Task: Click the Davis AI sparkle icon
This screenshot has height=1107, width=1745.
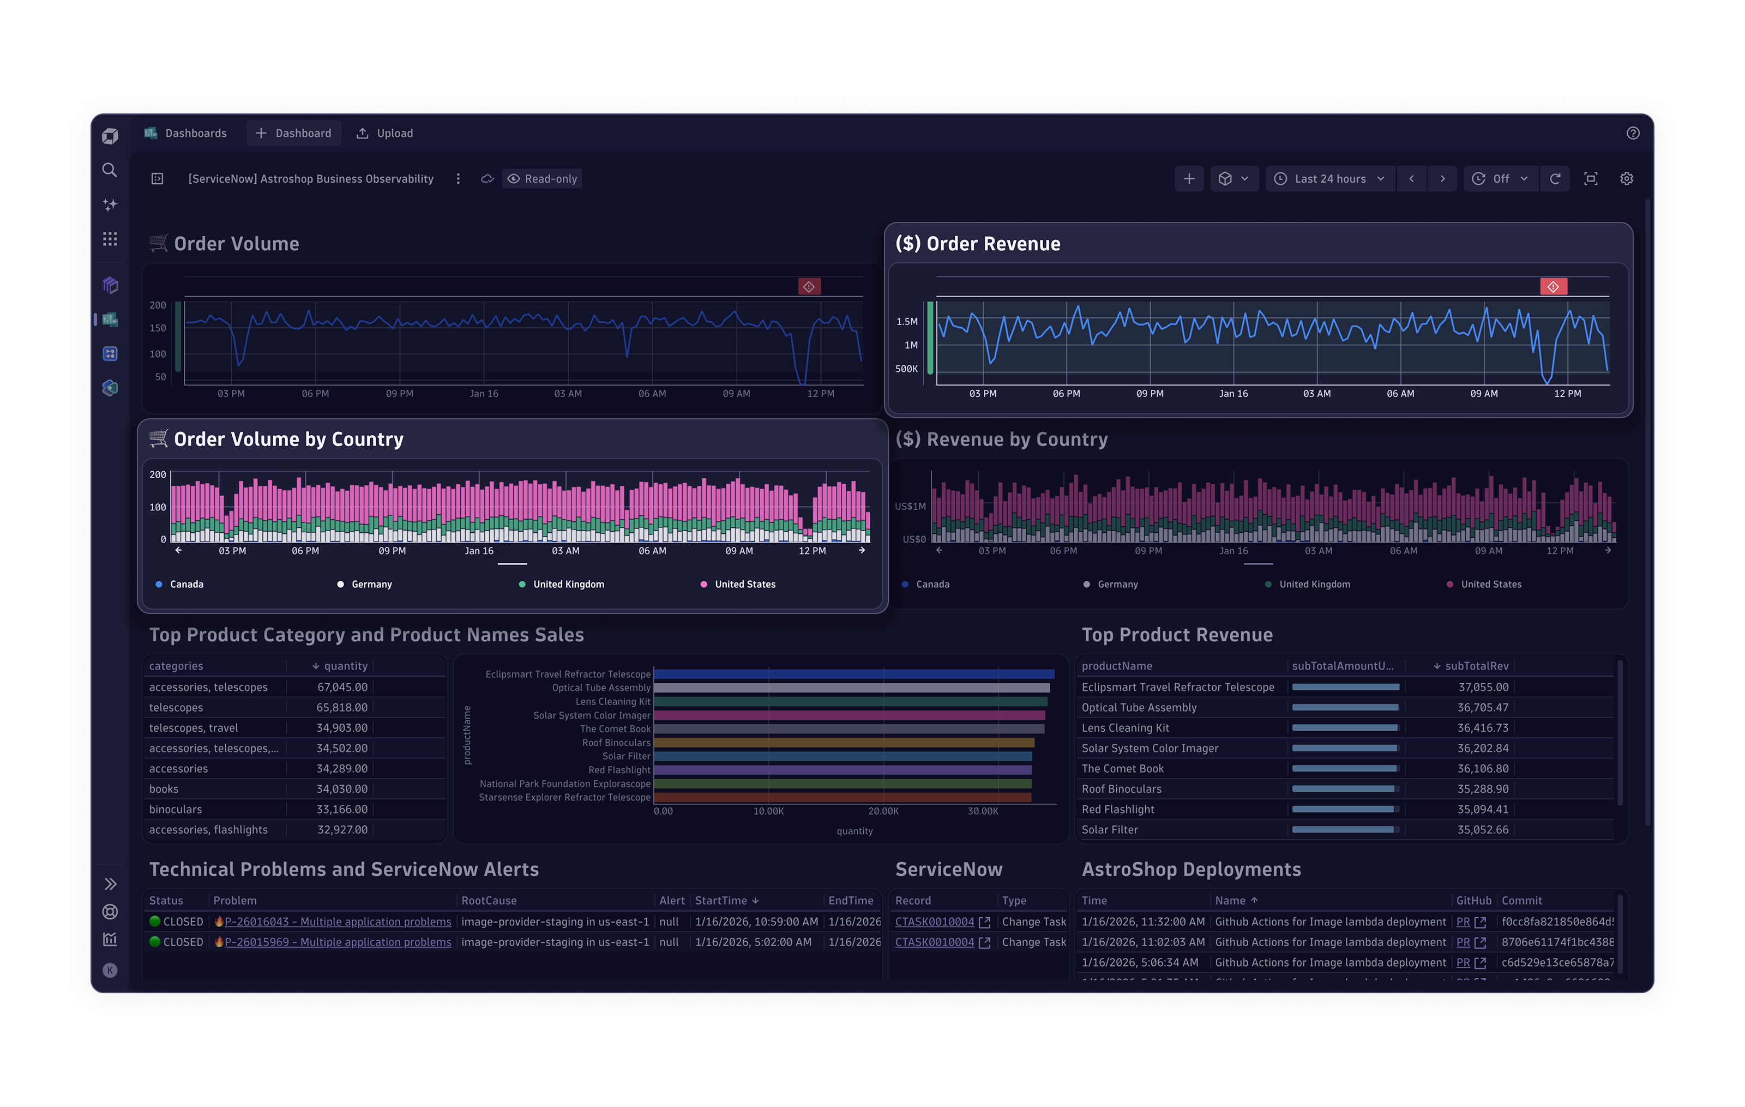Action: [x=110, y=205]
